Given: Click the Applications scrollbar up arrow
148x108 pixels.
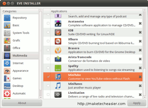Looking at the screenshot, I should tap(145, 10).
